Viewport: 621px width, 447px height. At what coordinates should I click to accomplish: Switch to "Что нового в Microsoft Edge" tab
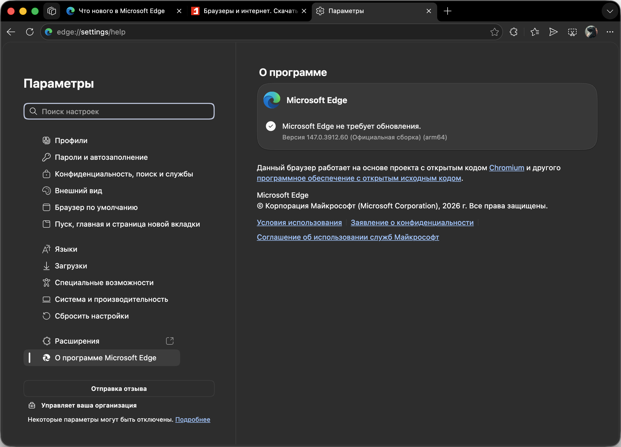[x=122, y=11]
